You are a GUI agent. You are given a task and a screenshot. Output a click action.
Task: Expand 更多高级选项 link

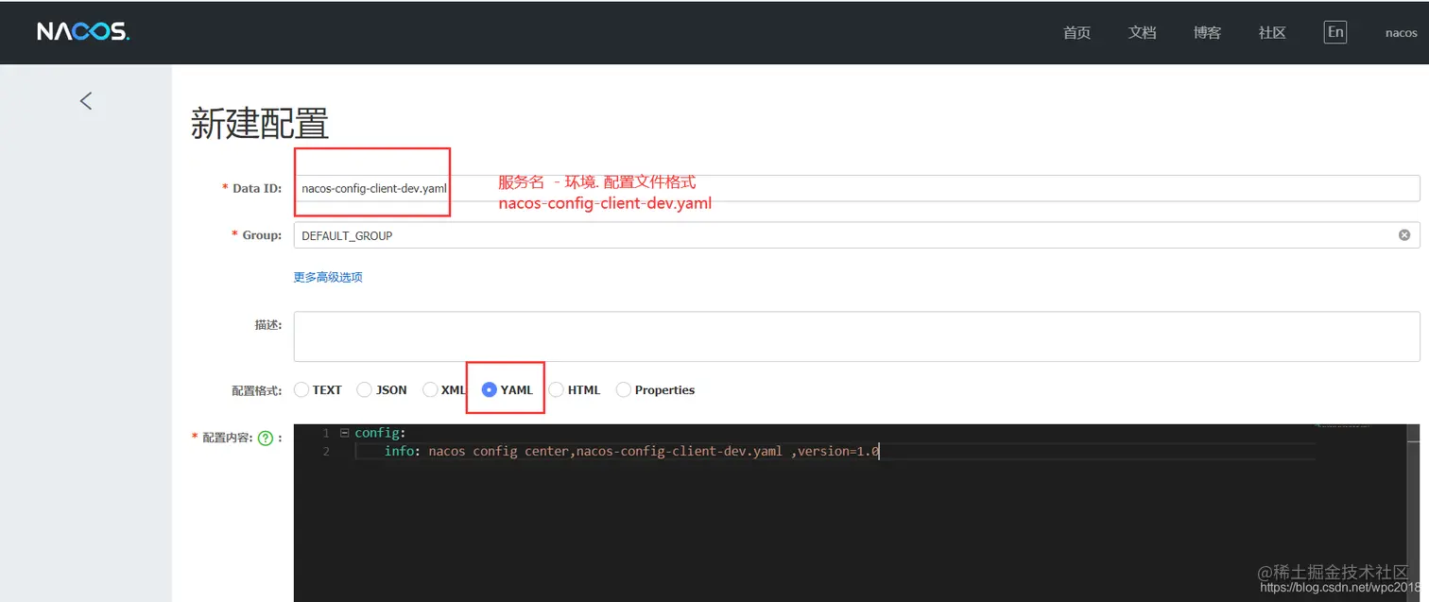coord(328,277)
